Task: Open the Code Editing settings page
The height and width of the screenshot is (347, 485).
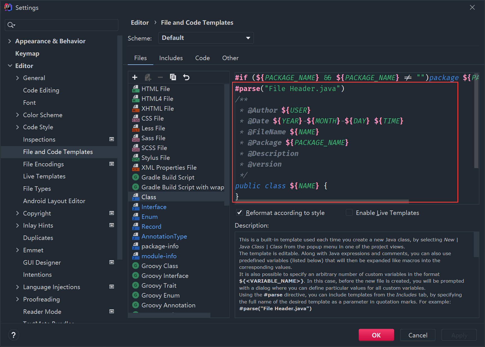Action: click(x=41, y=90)
